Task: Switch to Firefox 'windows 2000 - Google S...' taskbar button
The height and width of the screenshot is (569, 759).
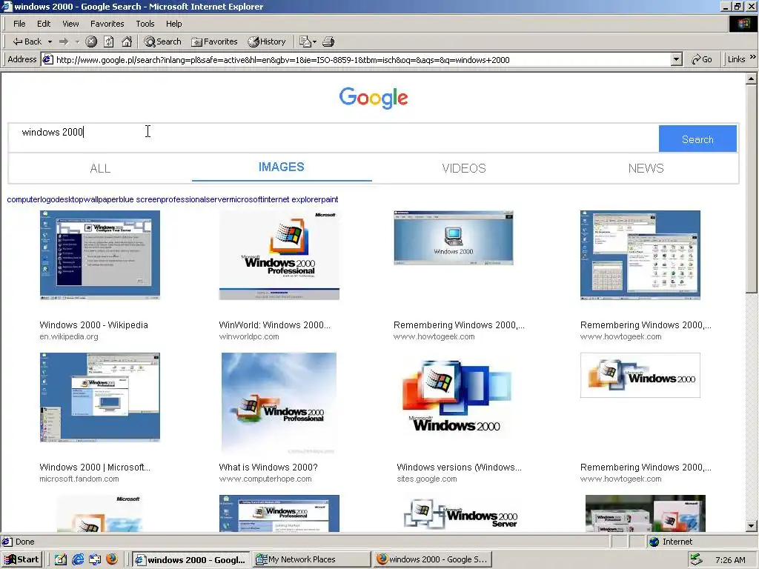Action: [x=433, y=559]
